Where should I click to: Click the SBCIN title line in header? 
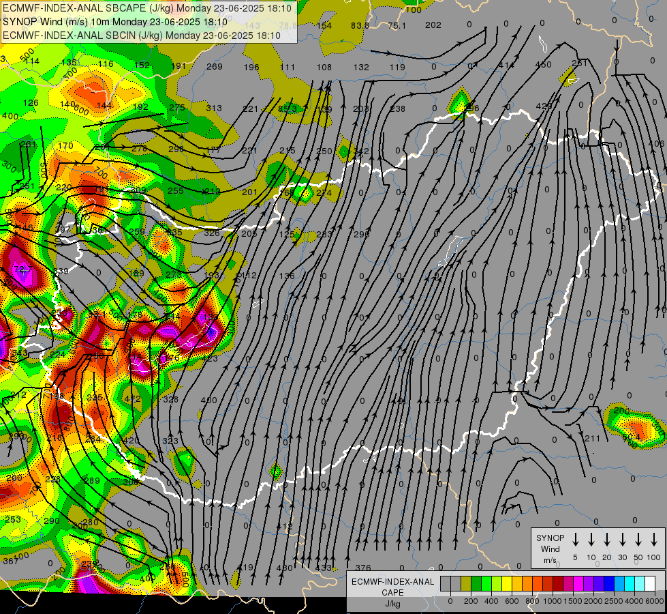pos(142,35)
